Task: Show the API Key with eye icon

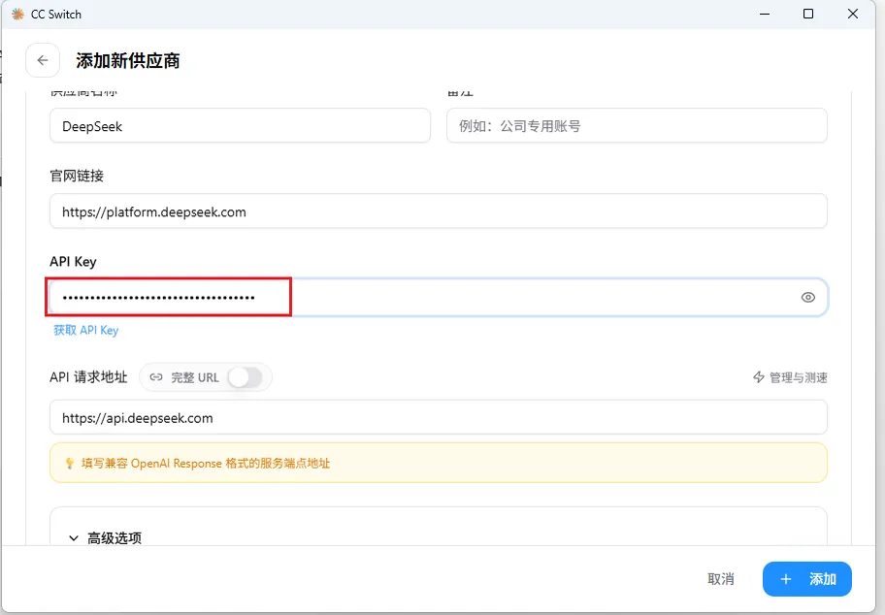Action: 807,298
